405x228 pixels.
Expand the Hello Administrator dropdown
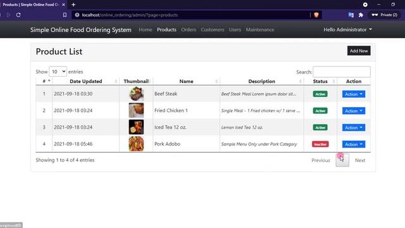(347, 30)
